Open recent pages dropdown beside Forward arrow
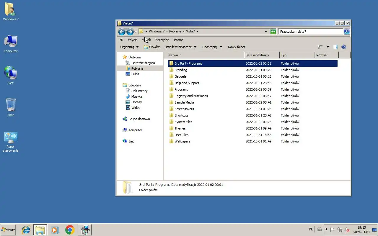 (136, 32)
